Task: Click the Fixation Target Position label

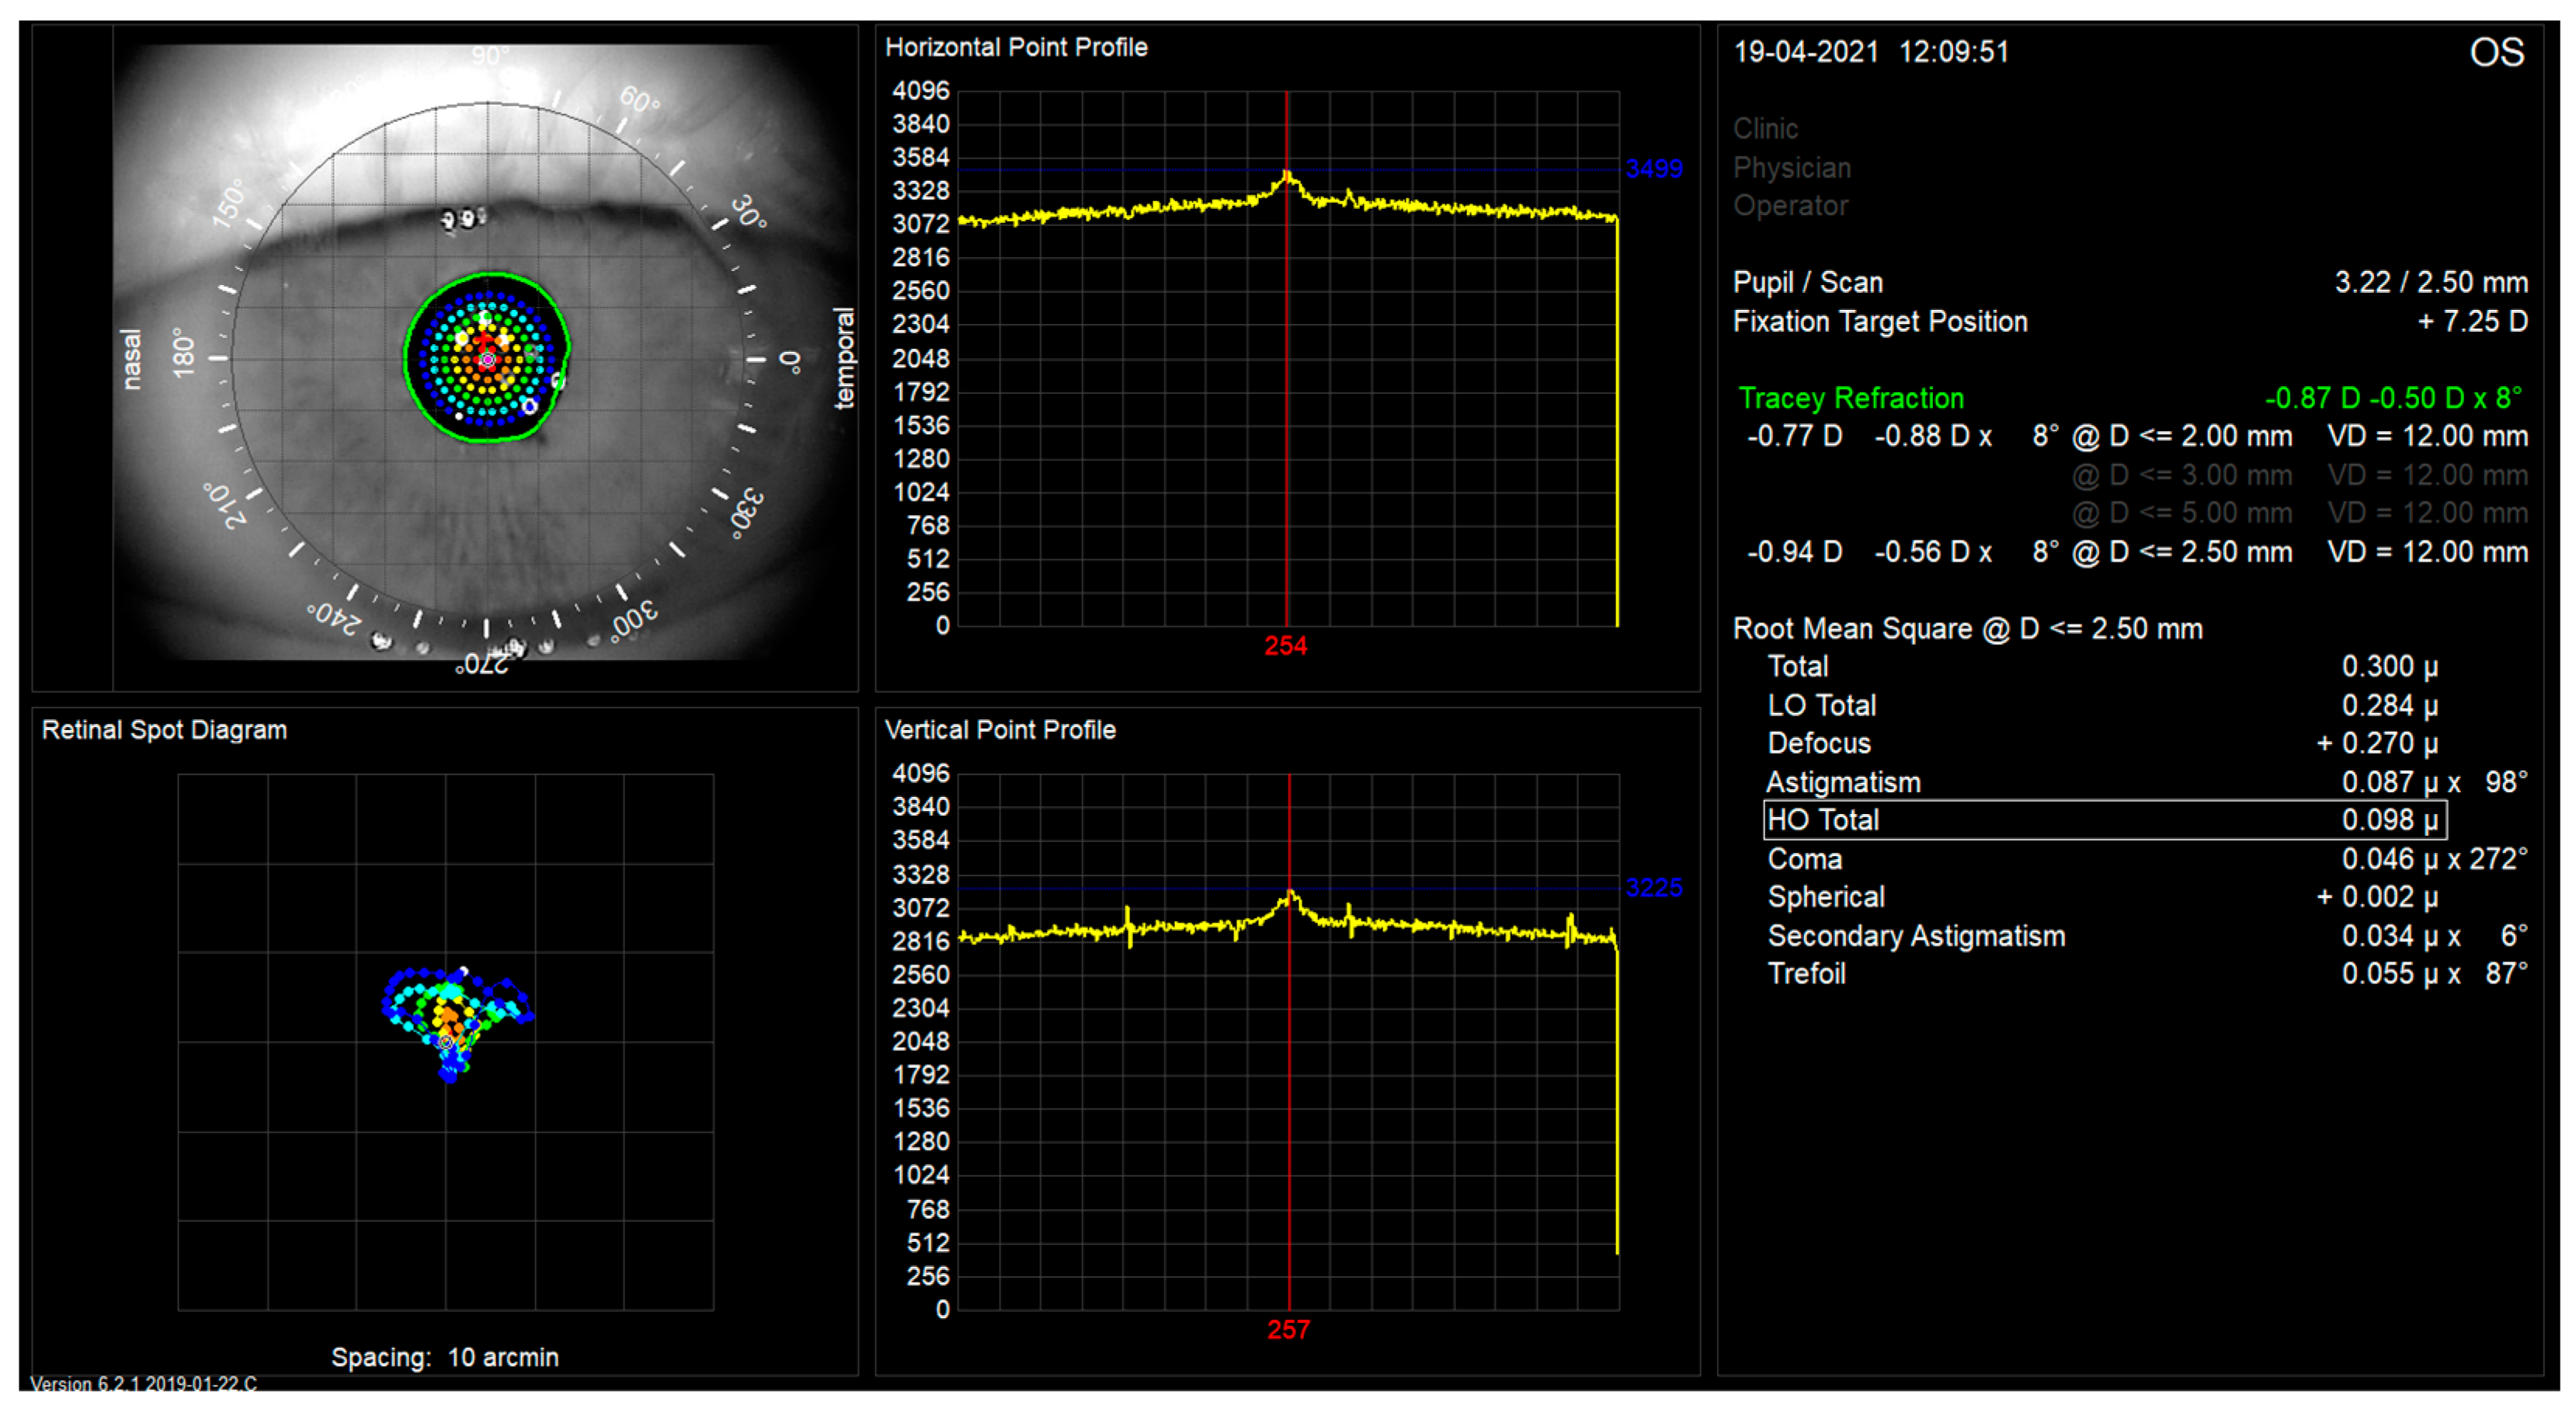Action: click(1880, 322)
